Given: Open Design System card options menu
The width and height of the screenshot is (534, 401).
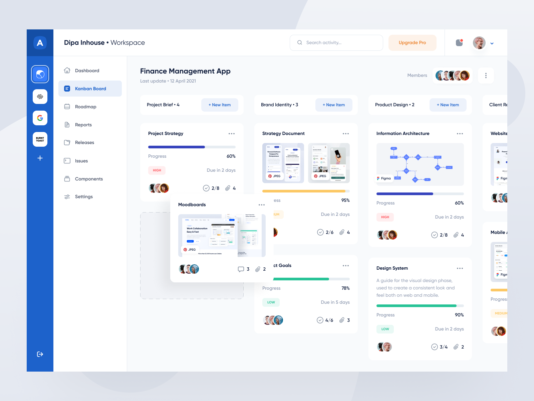Looking at the screenshot, I should pos(460,268).
